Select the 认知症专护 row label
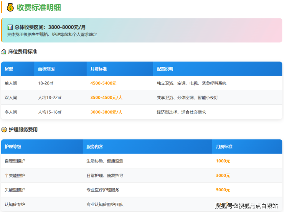This screenshot has height=212, width=284. [15, 204]
